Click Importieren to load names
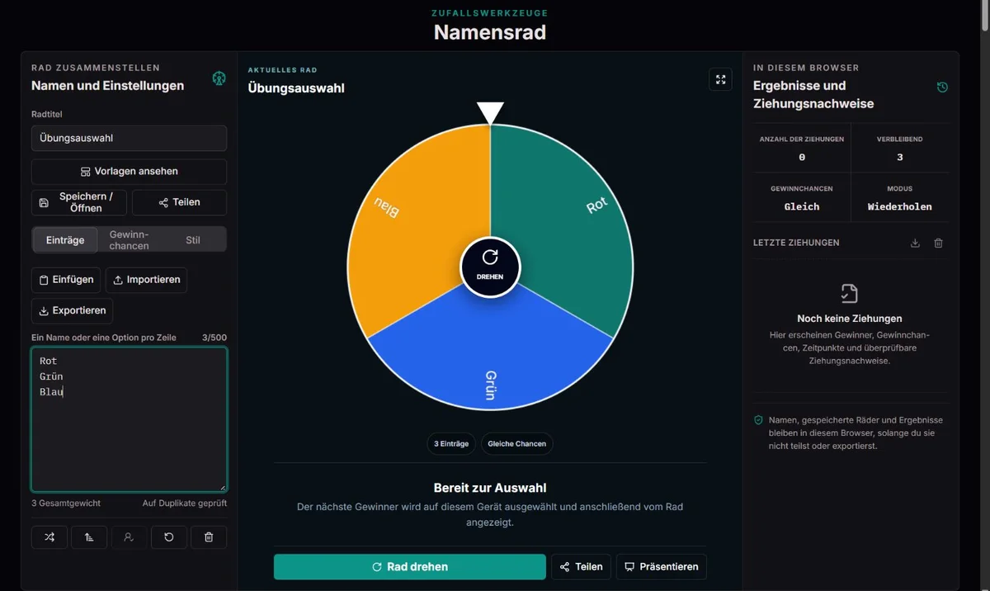The height and width of the screenshot is (591, 990). [x=146, y=280]
